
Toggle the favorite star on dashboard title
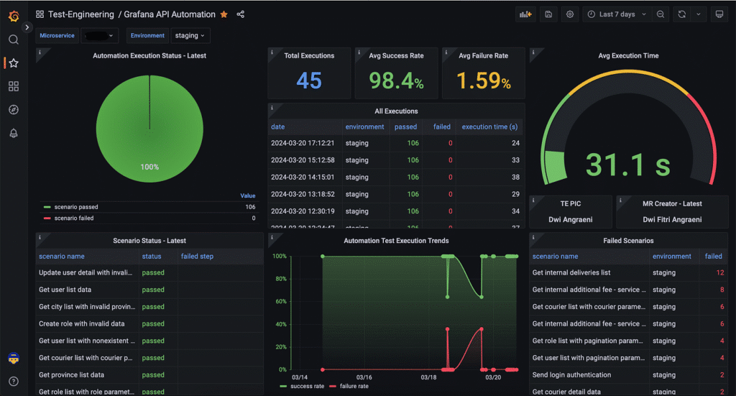point(224,14)
